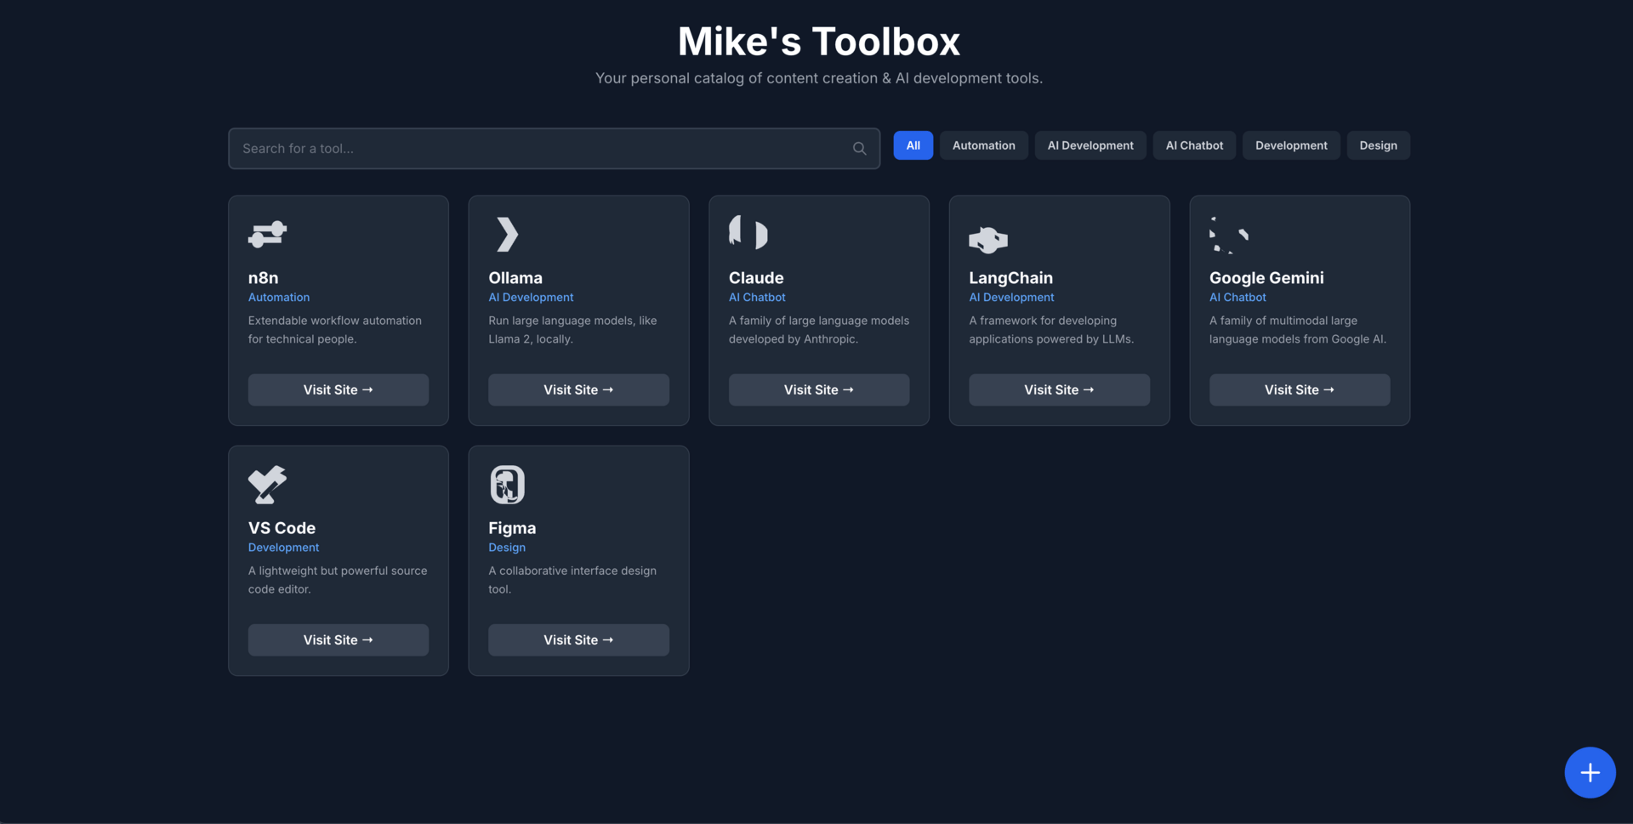Screen dimensions: 1633x824
Task: Click the Ollama card title
Action: tap(515, 278)
